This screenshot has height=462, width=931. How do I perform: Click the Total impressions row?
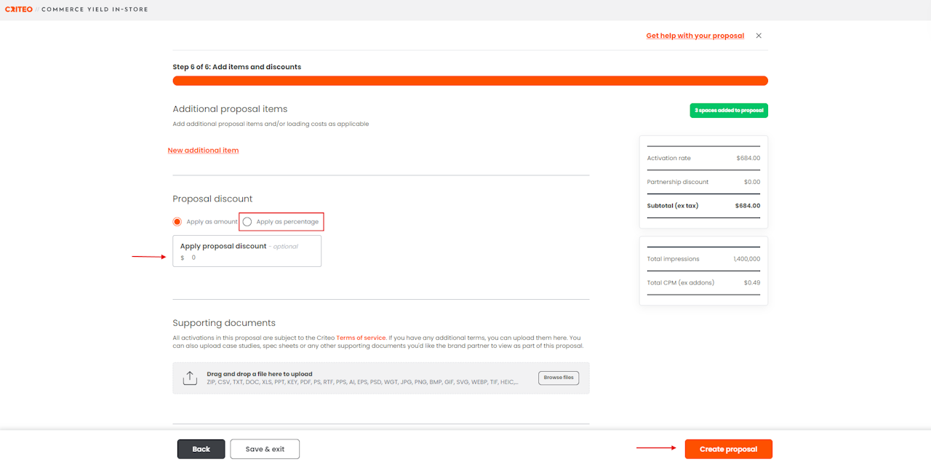point(703,259)
